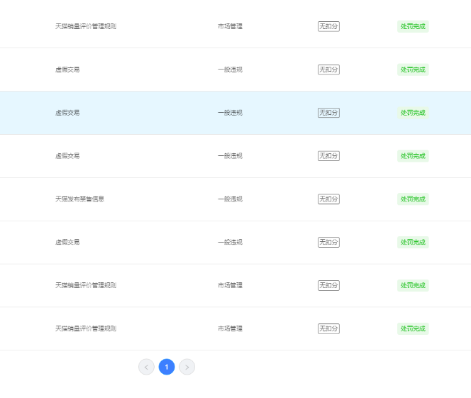Screen dimensions: 471x398
Task: Click 虚假交易 in row directly above highlighted row
Action: pos(67,70)
